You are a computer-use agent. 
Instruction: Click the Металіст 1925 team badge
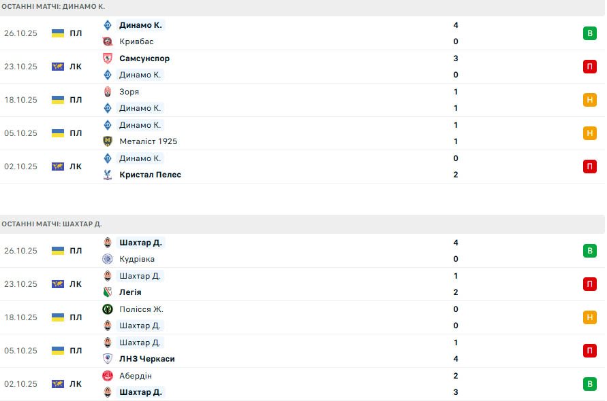tap(107, 141)
